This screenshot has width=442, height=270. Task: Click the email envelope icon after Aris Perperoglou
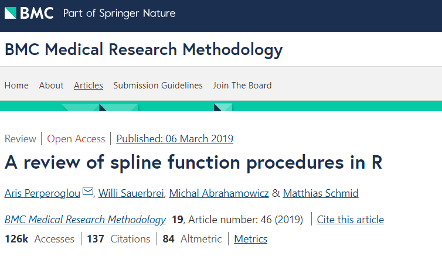[x=88, y=191]
